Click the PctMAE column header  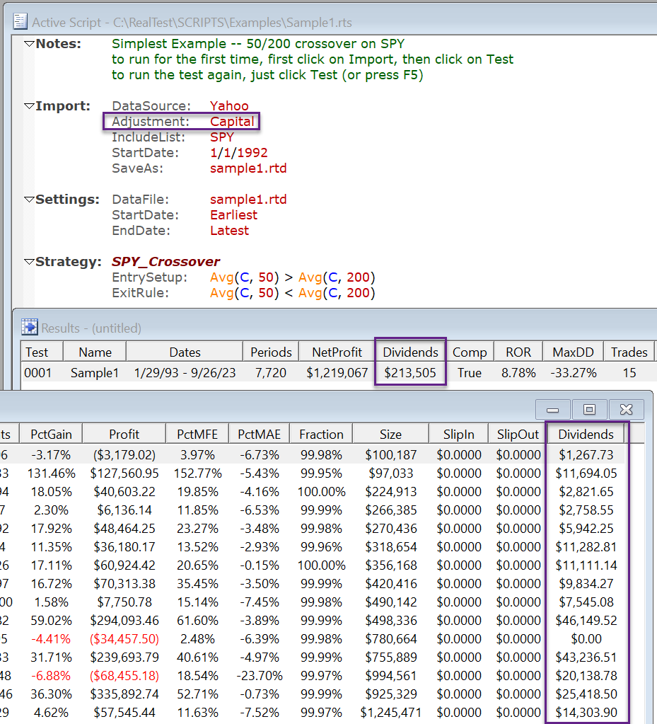pyautogui.click(x=261, y=434)
